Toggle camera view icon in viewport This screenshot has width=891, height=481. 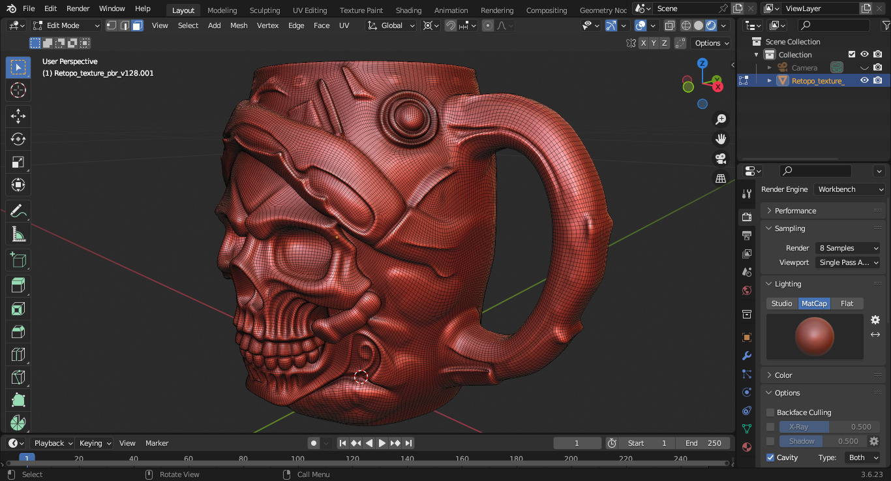coord(721,159)
